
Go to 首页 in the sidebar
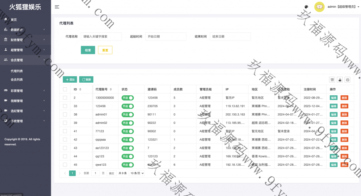point(14,20)
